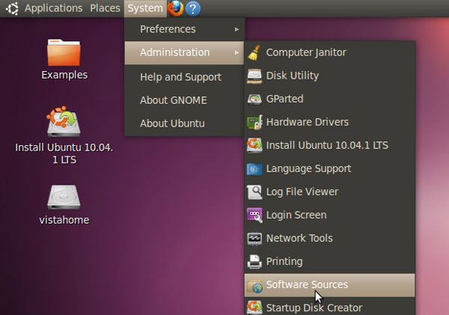Open Startup Disk Creator entry

pyautogui.click(x=314, y=307)
